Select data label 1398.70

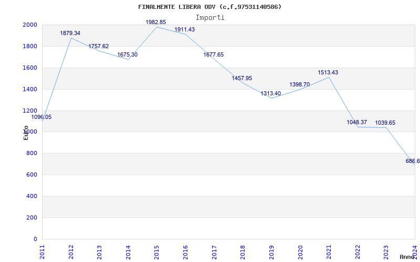tap(299, 85)
